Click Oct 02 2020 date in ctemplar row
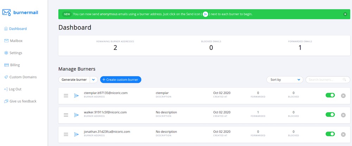 pyautogui.click(x=222, y=93)
